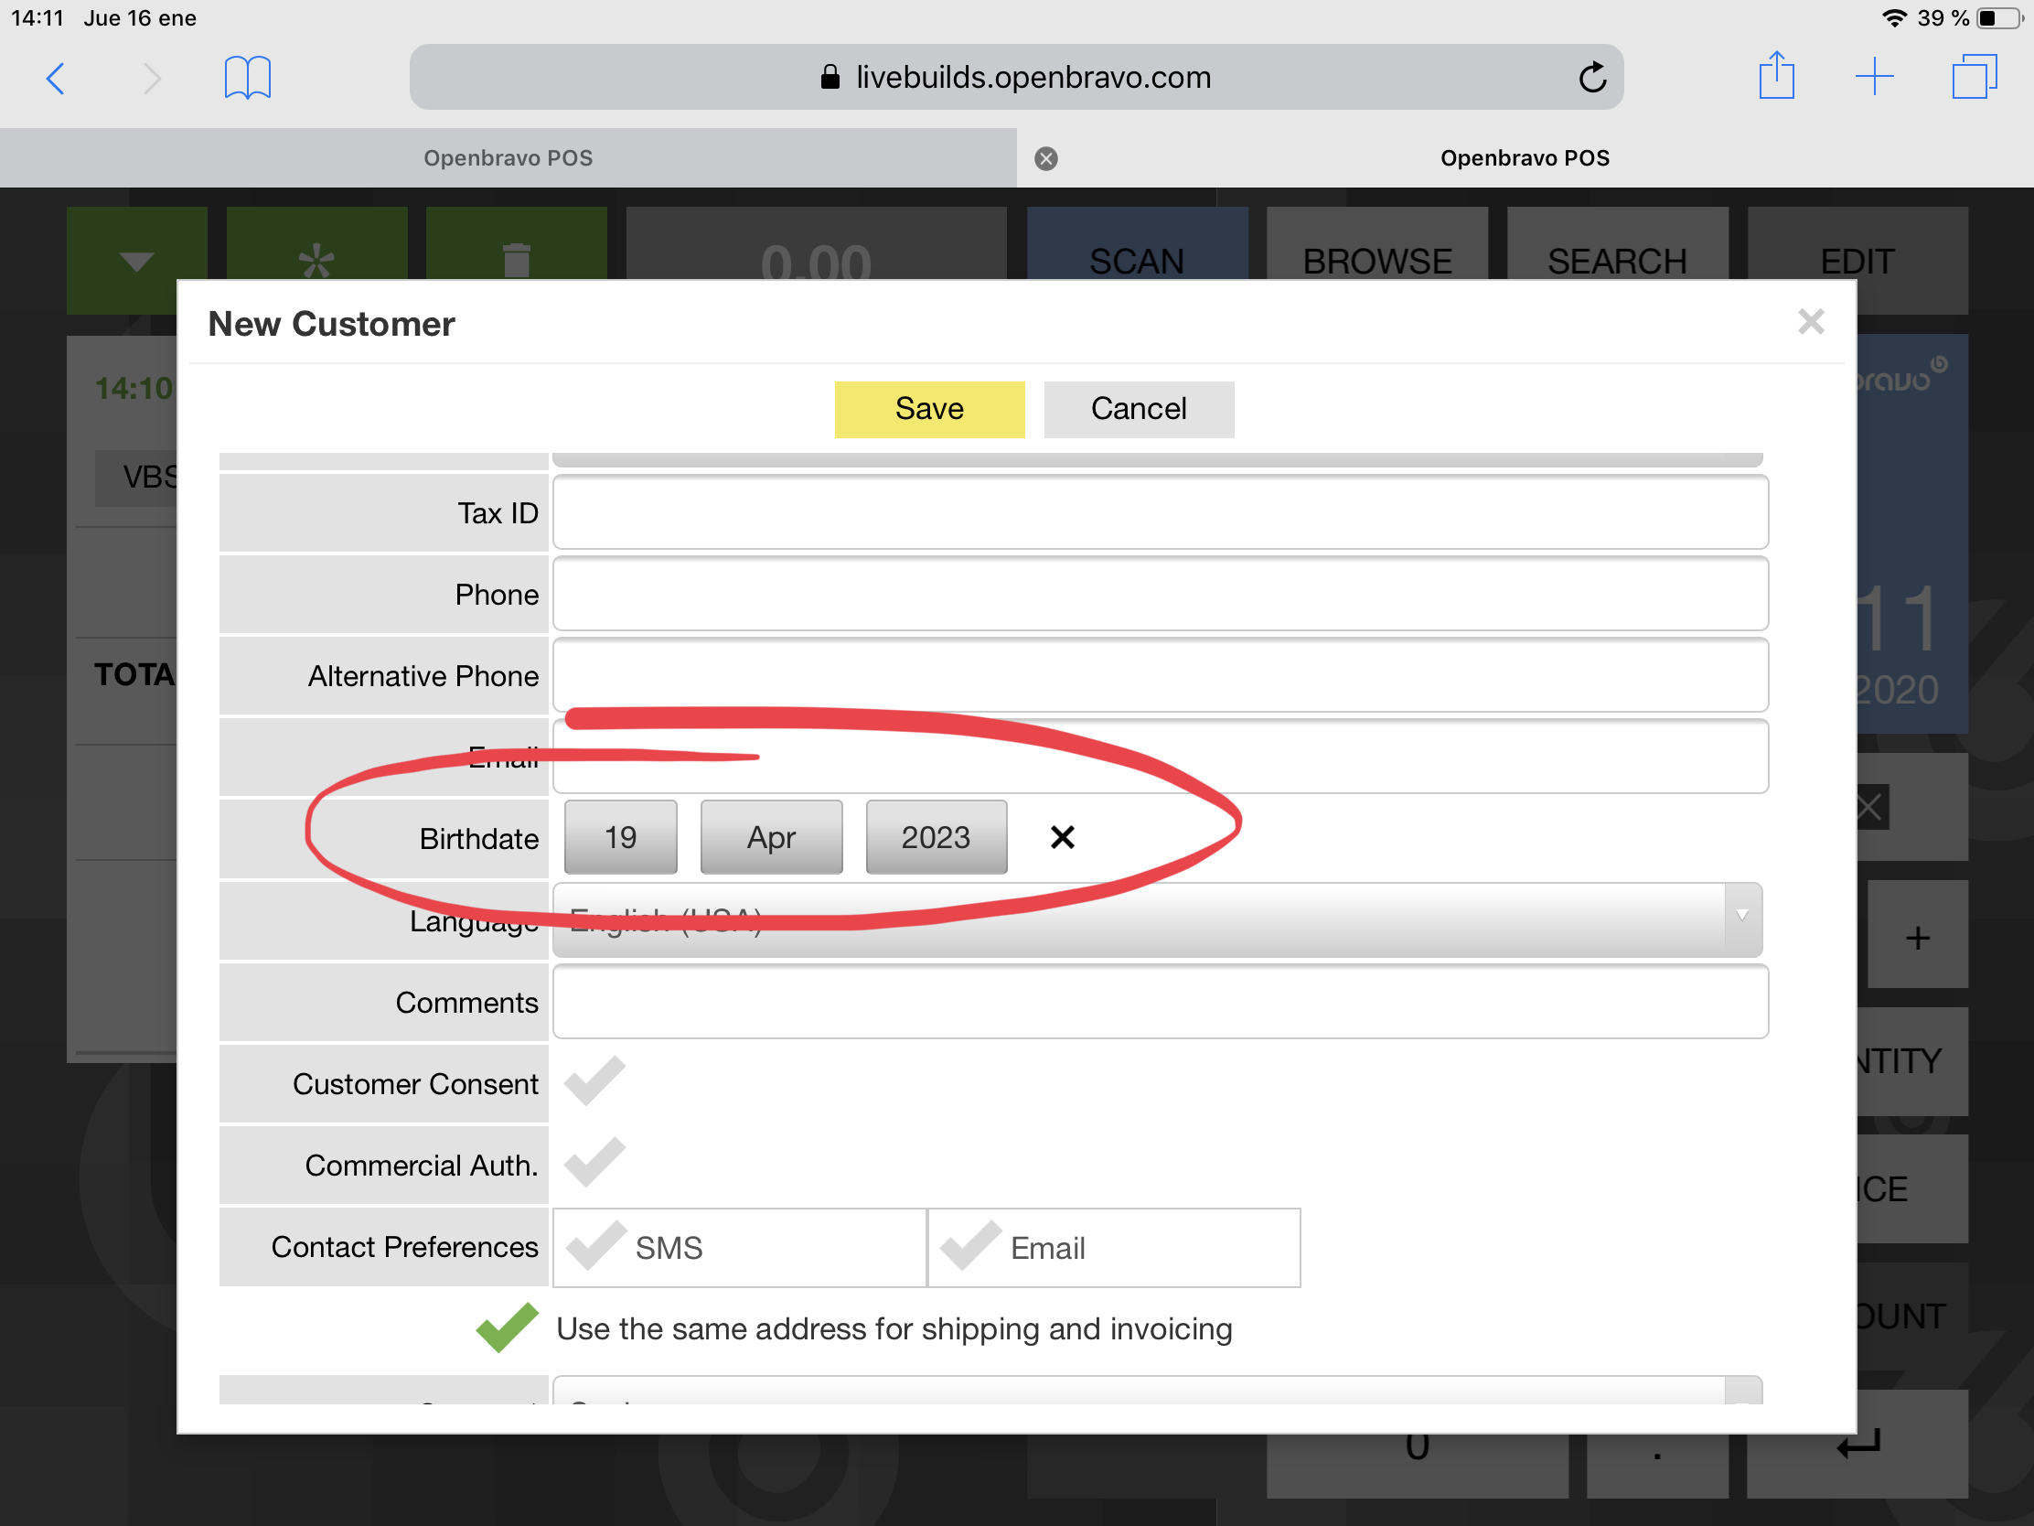
Task: Toggle Commercial Auth. checkmark
Action: click(x=595, y=1163)
